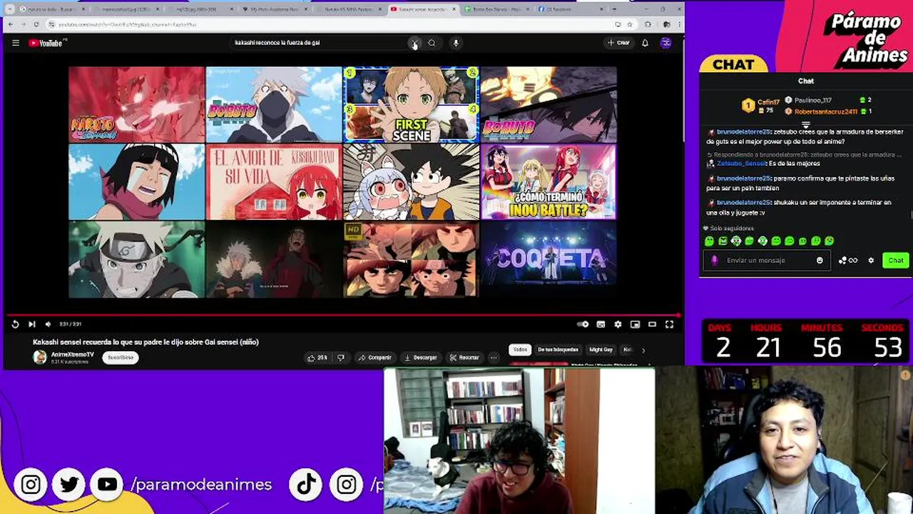The width and height of the screenshot is (913, 514).
Task: Reload the browser page
Action: [x=36, y=24]
